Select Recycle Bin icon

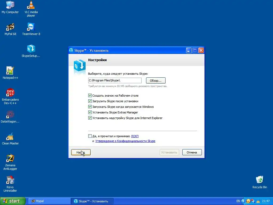260,182
